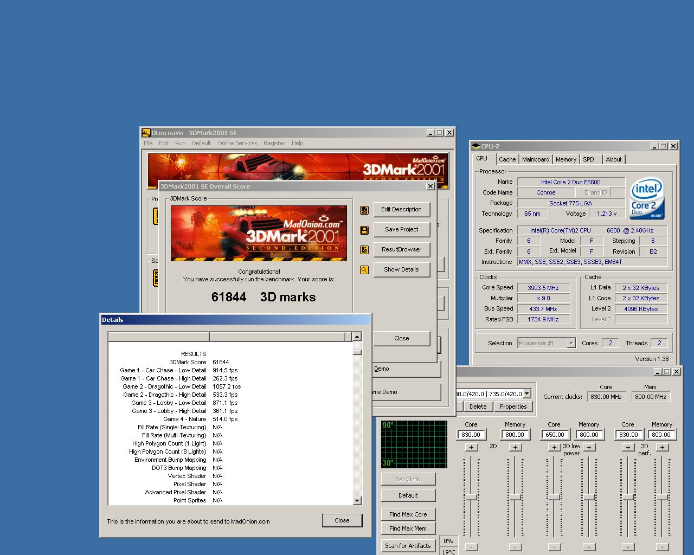The height and width of the screenshot is (555, 694).
Task: Click the Edit Description icon in score dialog
Action: point(364,210)
